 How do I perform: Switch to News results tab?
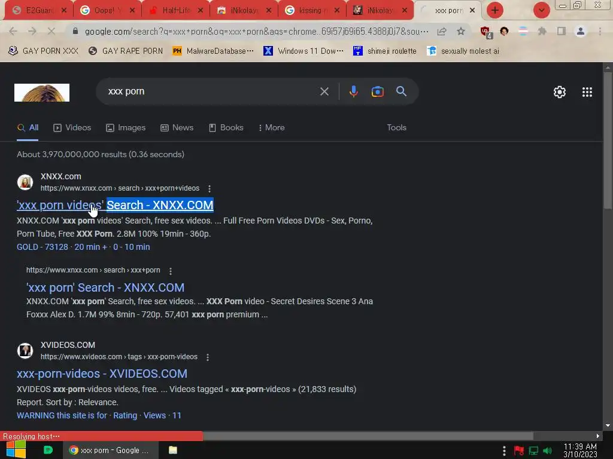click(177, 128)
